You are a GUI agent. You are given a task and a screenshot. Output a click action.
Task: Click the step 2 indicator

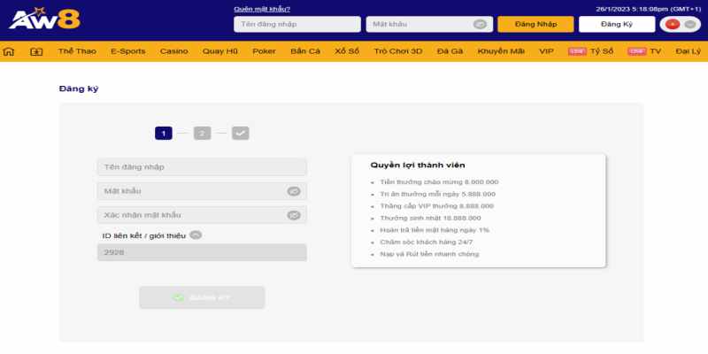(202, 134)
